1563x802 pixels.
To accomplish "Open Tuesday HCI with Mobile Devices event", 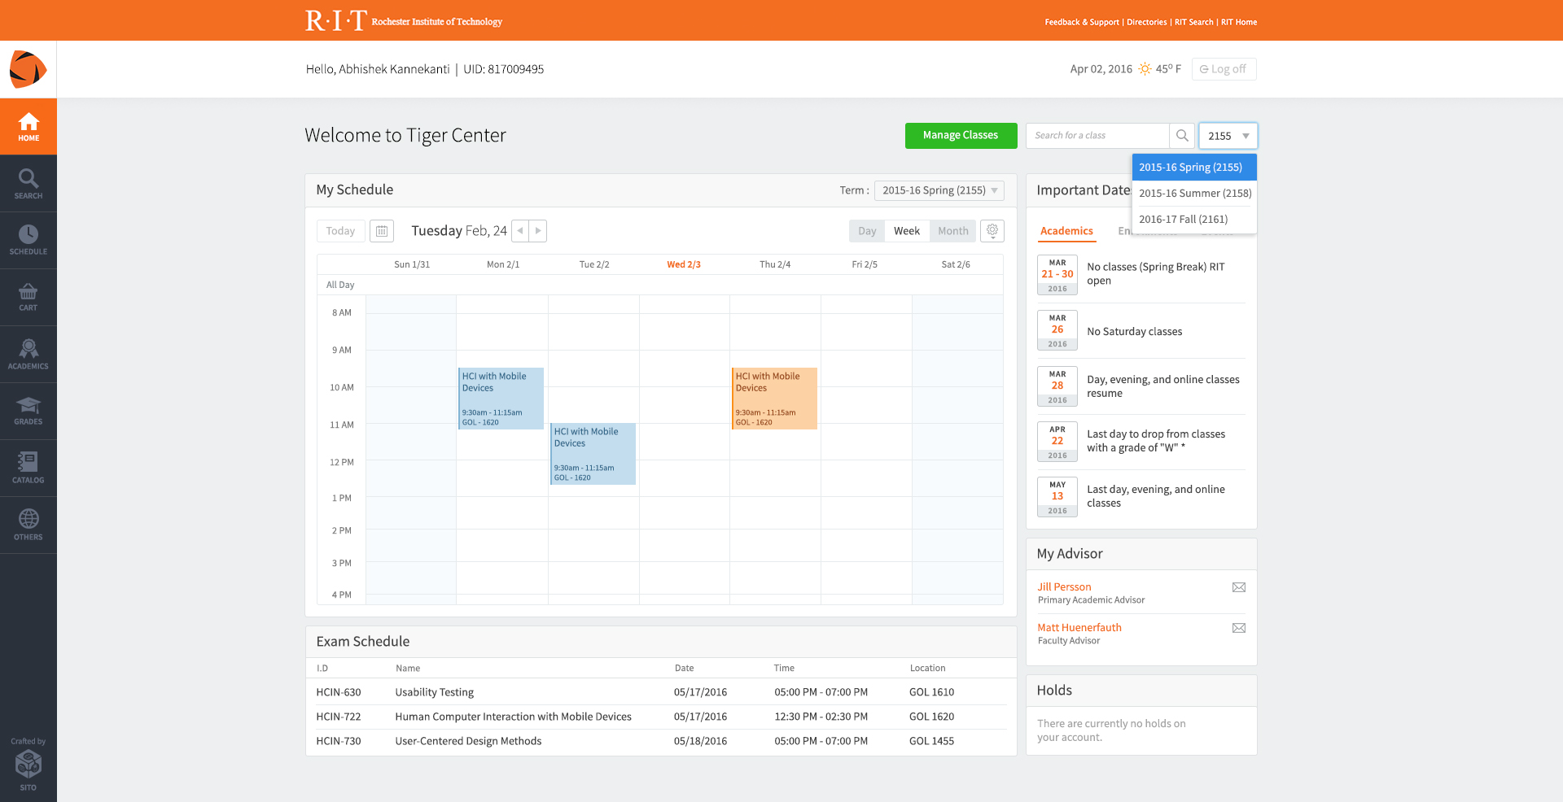I will [593, 454].
